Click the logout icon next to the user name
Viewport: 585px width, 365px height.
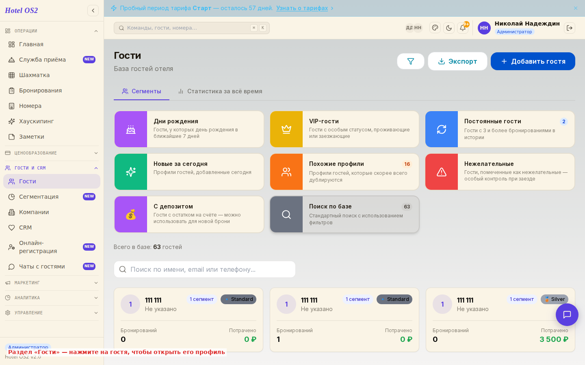tap(570, 28)
